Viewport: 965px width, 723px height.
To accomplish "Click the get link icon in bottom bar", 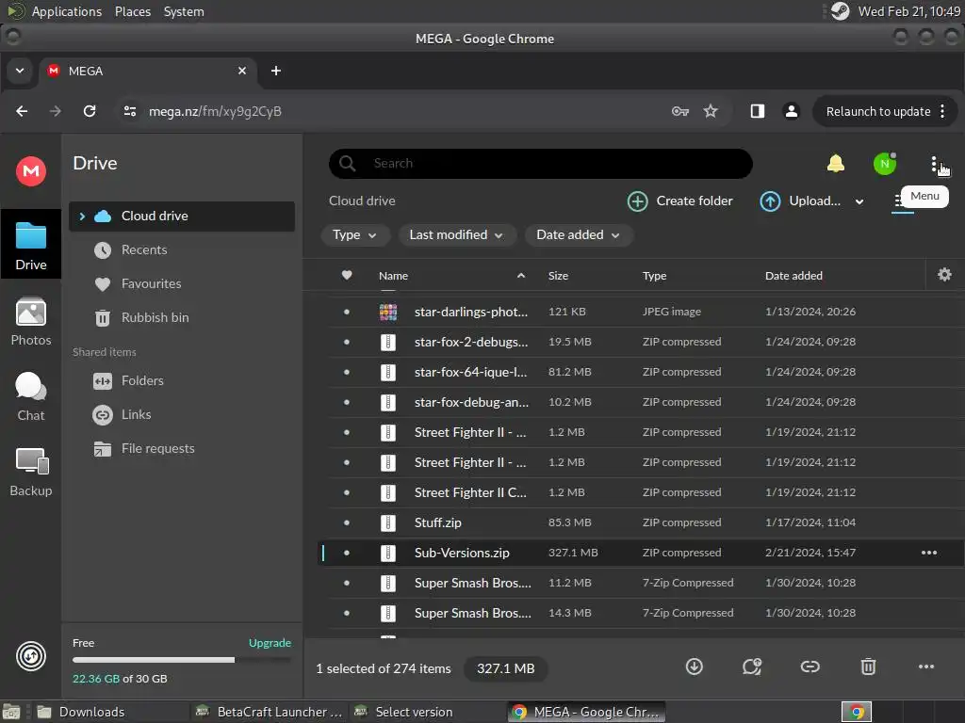I will click(x=810, y=667).
